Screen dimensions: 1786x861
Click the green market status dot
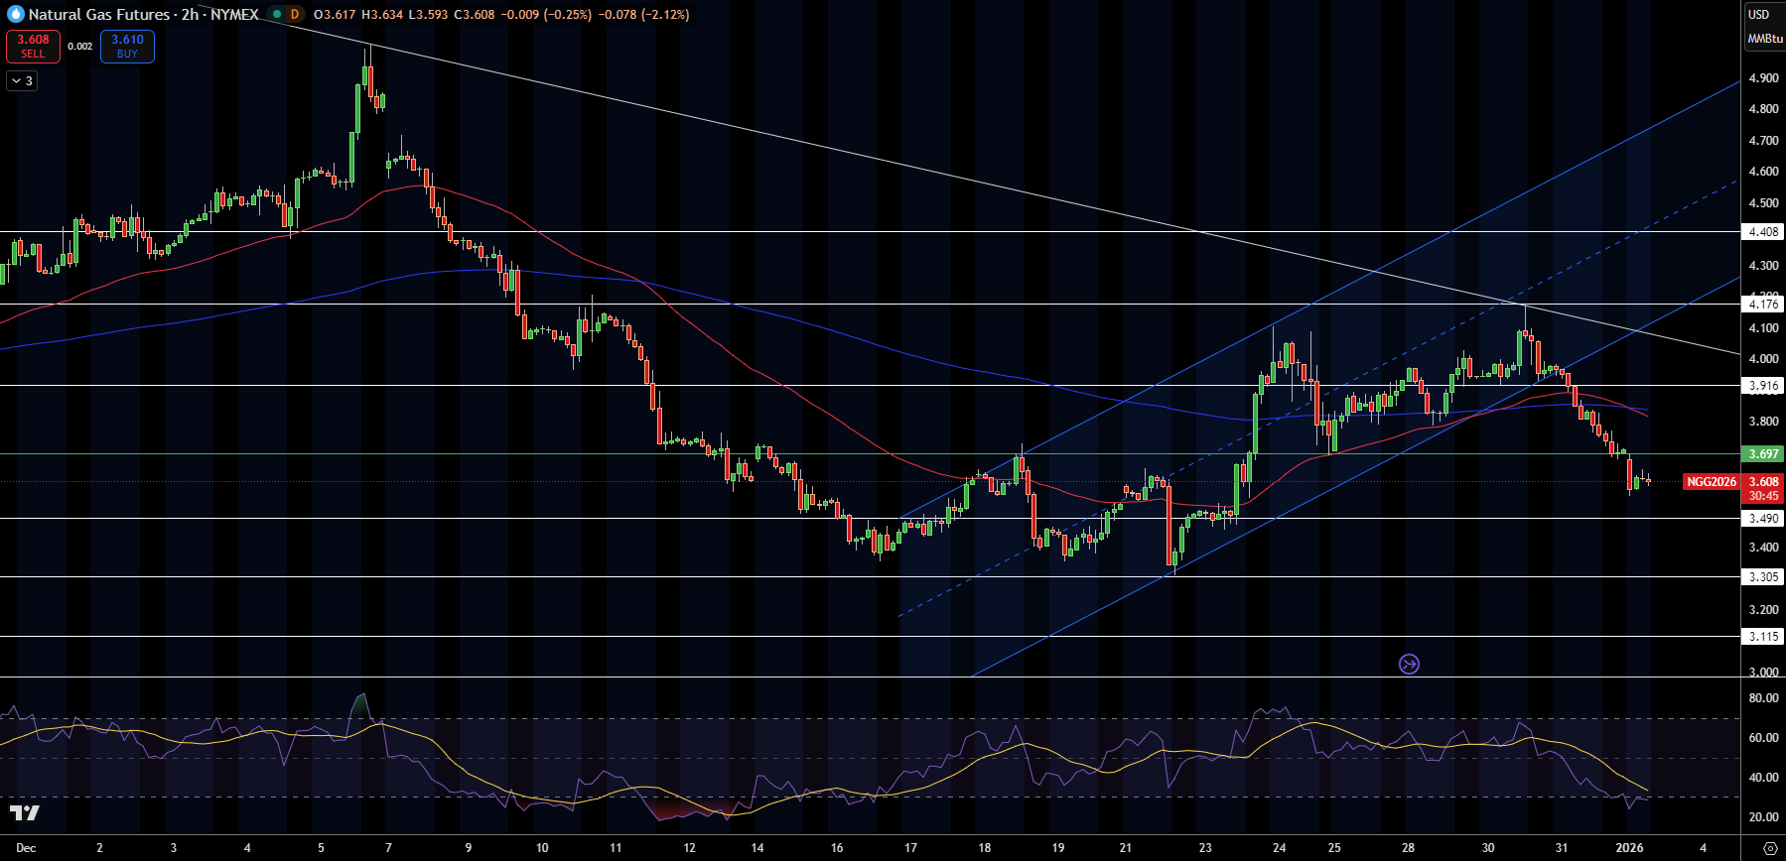click(x=277, y=14)
